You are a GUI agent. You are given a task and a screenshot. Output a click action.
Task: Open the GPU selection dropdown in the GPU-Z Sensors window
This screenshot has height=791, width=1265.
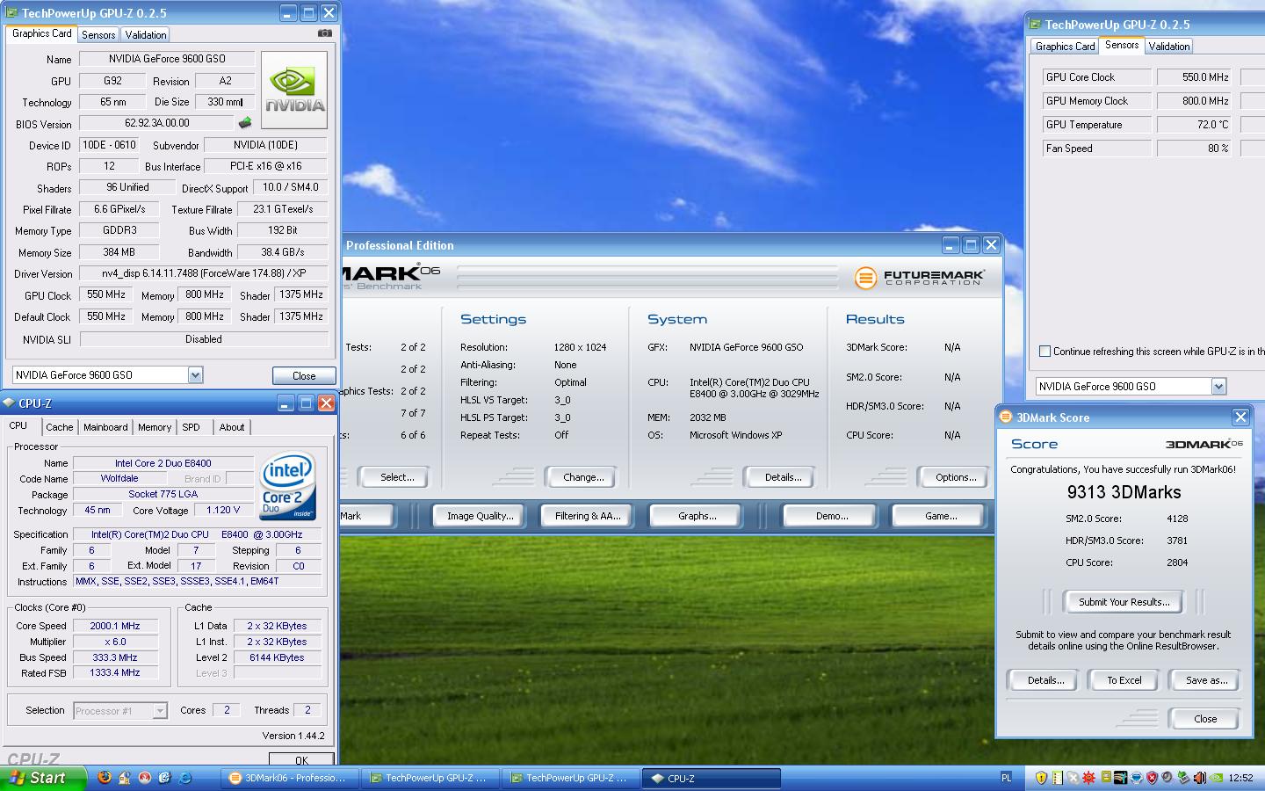1218,387
